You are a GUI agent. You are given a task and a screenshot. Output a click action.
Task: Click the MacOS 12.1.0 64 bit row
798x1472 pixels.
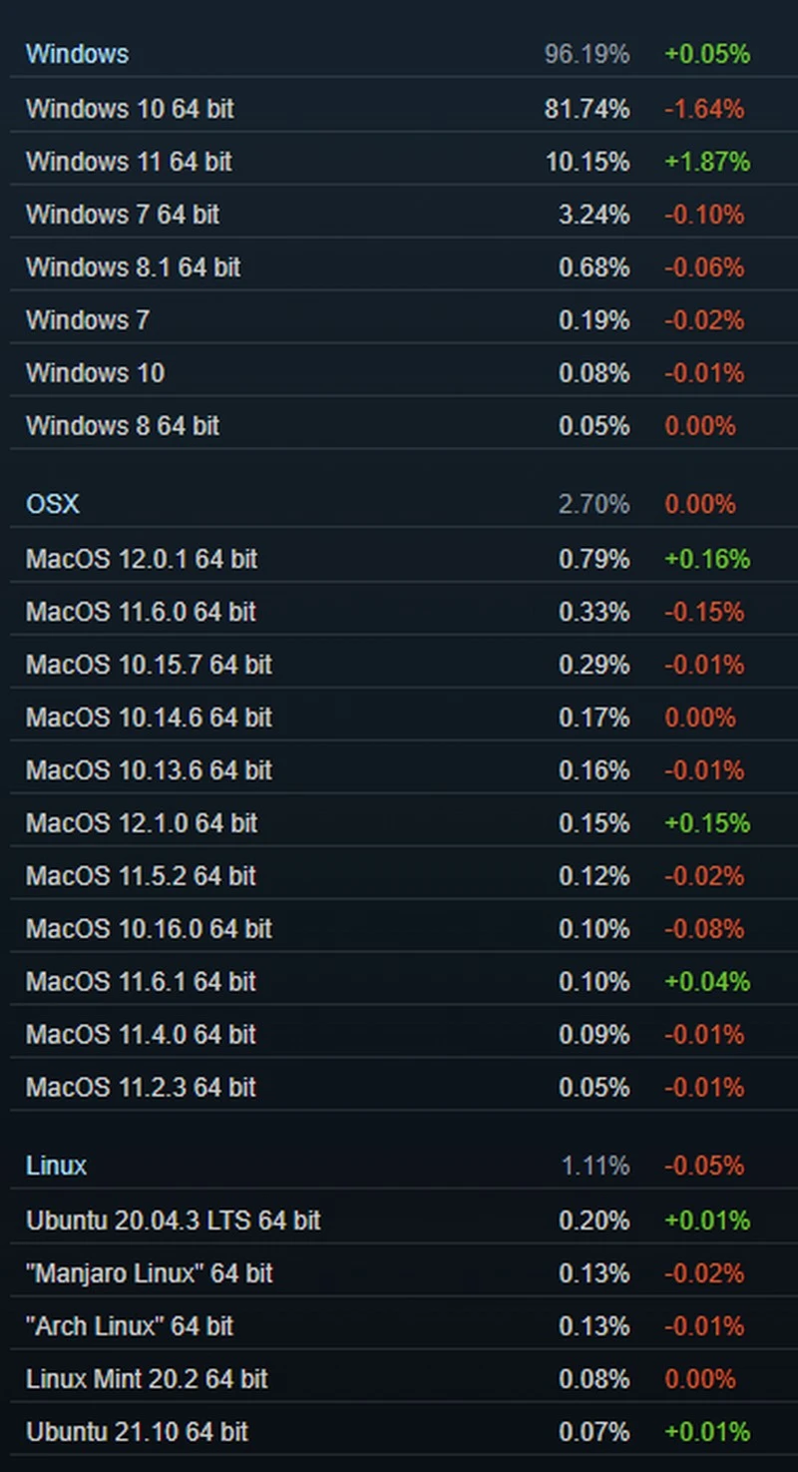pos(142,823)
